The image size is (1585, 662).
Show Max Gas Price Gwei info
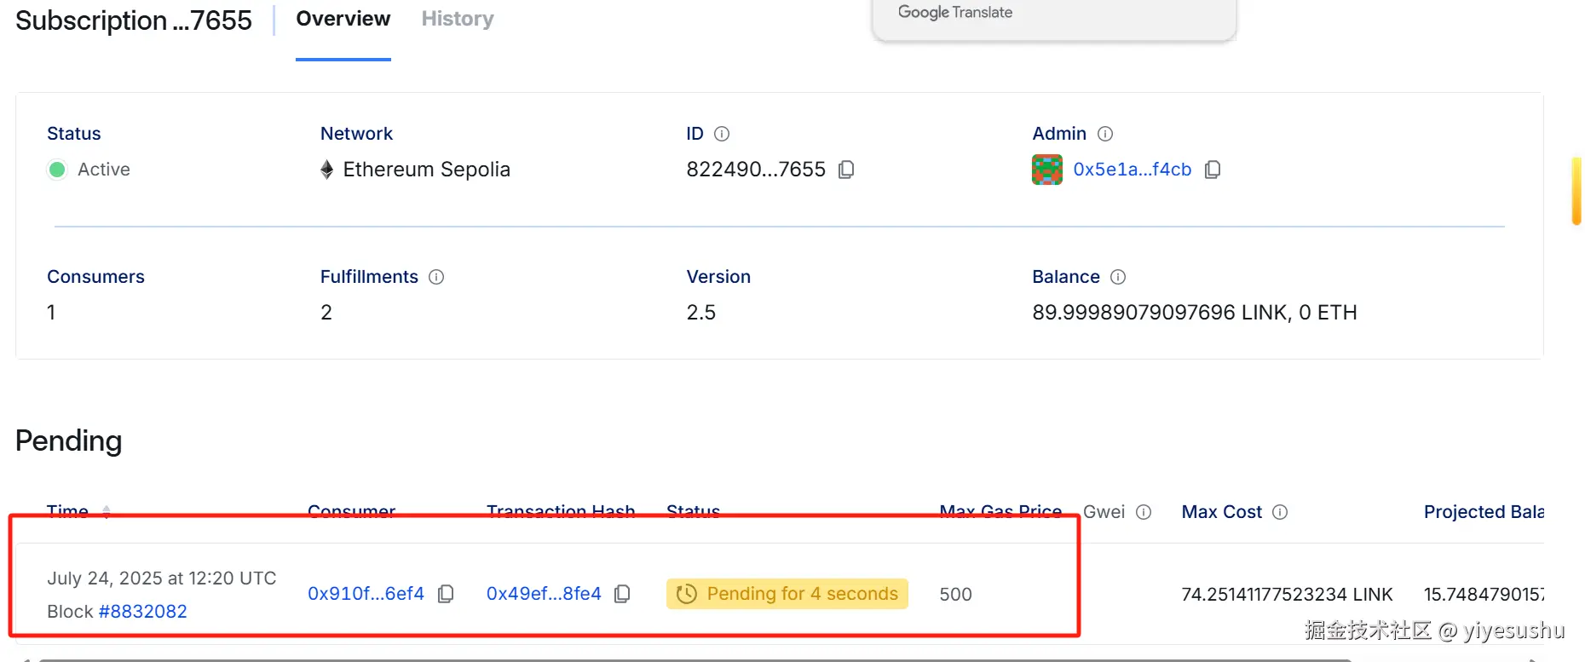(1144, 512)
